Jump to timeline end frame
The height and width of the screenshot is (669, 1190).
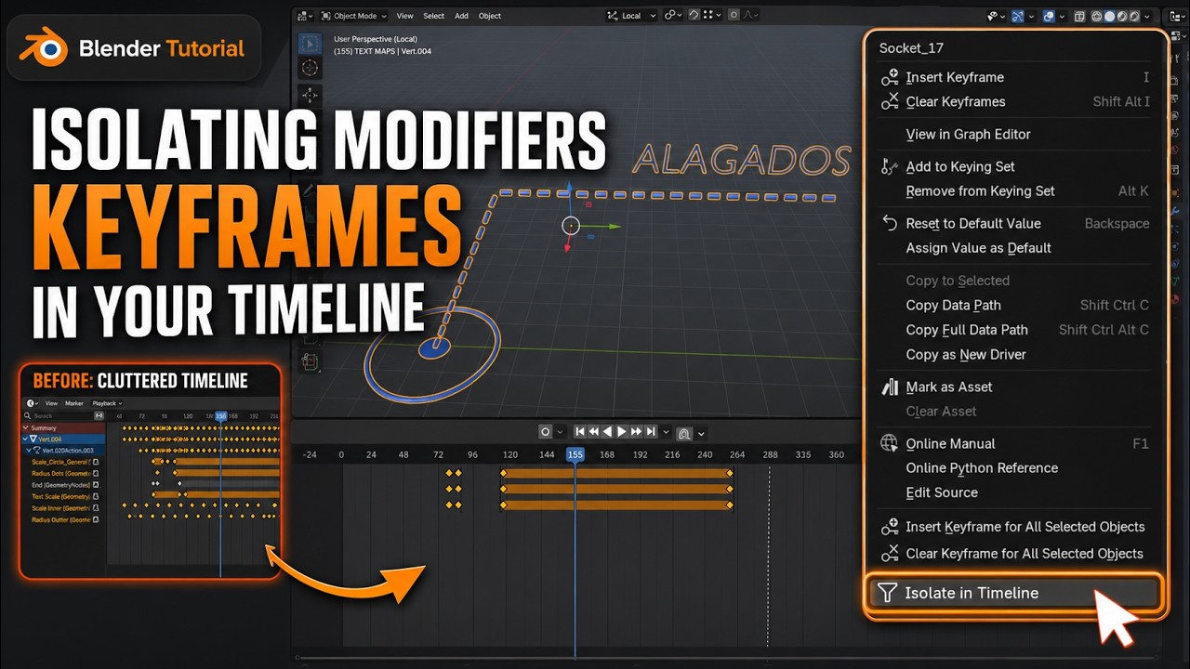pos(651,431)
